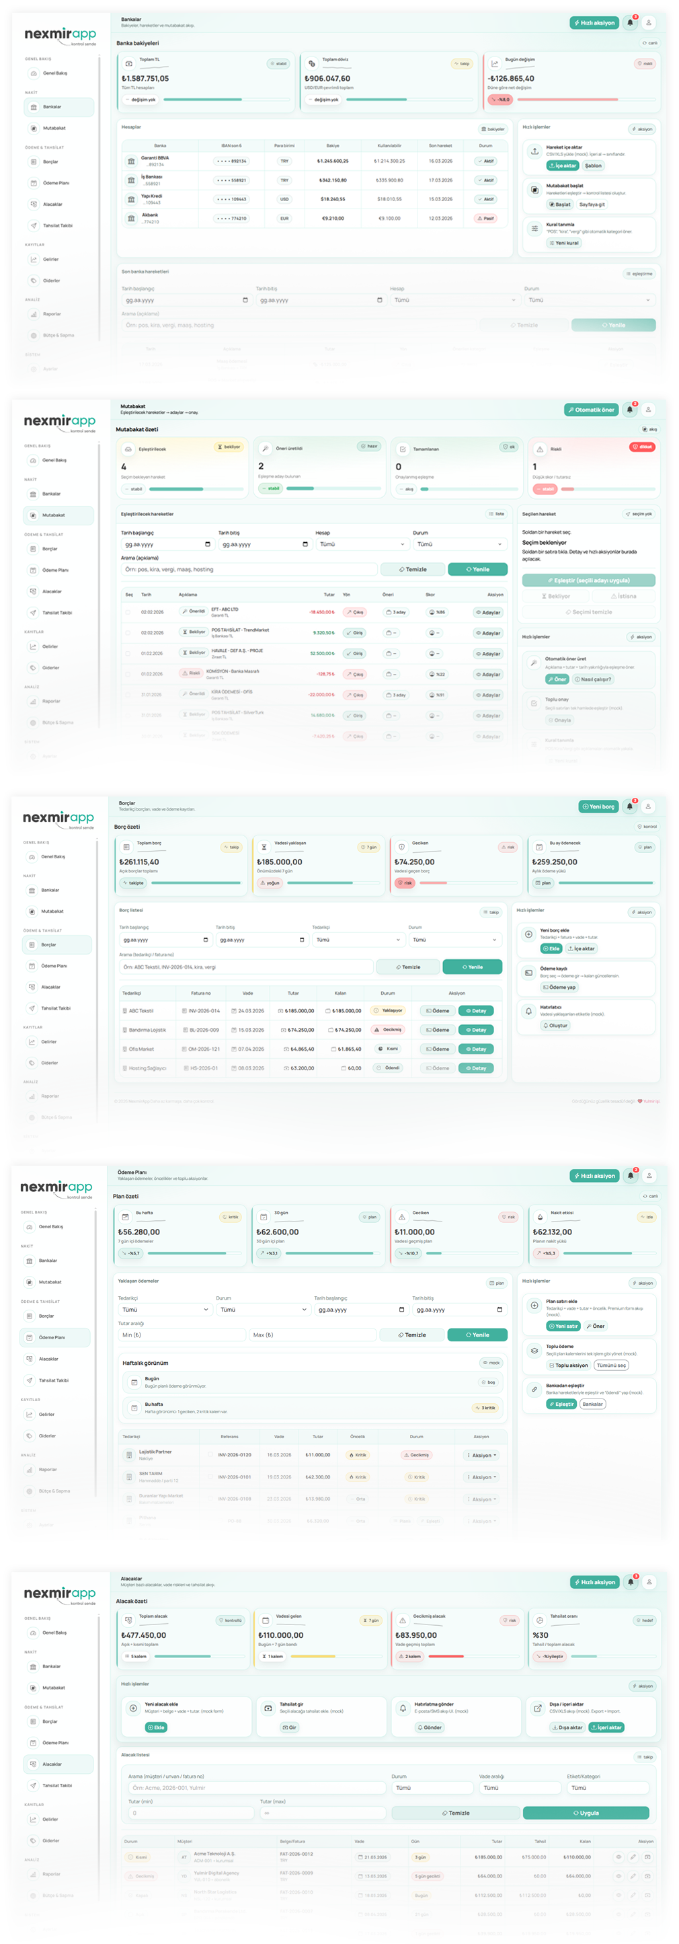The height and width of the screenshot is (1944, 679).
Task: Click the pencil edit icon in Acme Teknoloji row
Action: (x=633, y=1857)
